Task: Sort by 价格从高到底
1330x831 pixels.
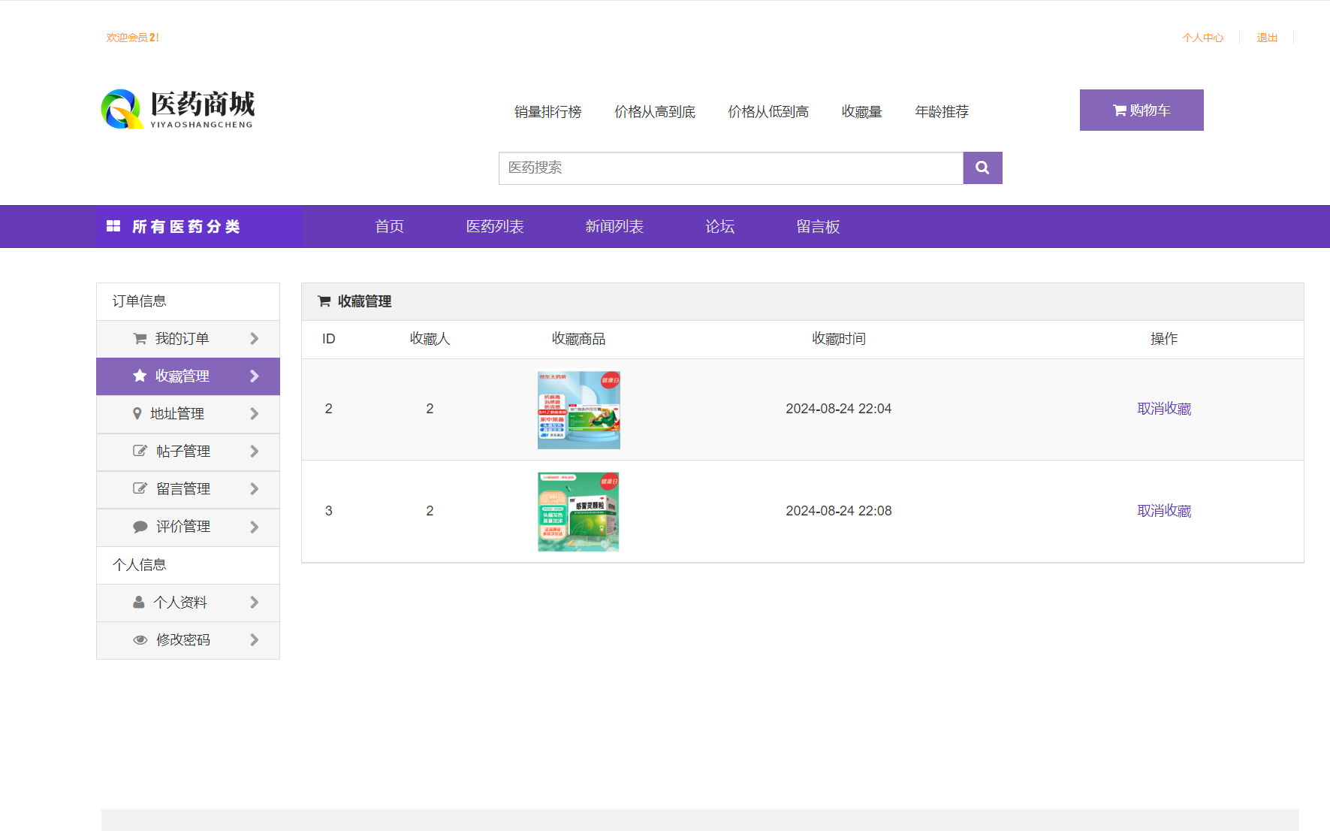Action: pos(655,111)
